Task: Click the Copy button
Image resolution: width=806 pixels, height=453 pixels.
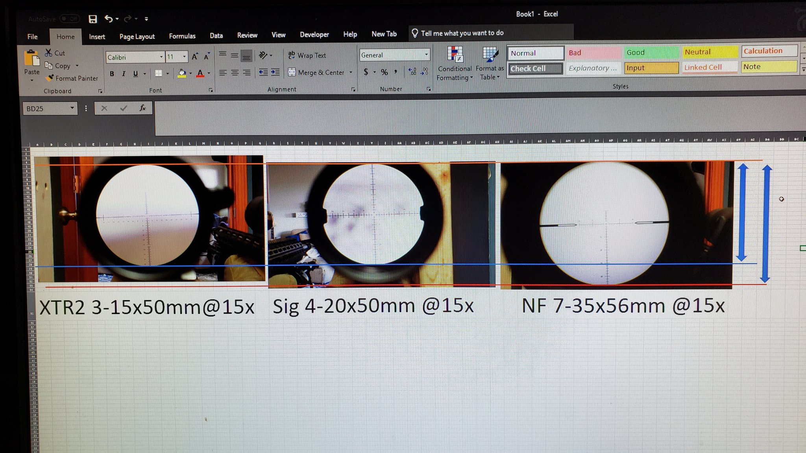Action: point(57,66)
